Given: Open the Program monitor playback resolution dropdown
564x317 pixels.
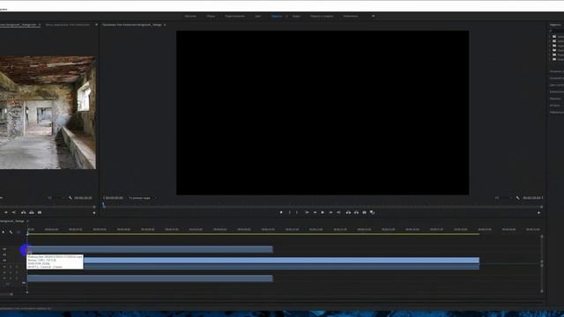Looking at the screenshot, I should click(x=503, y=197).
